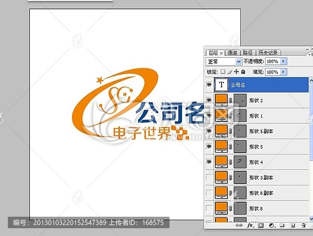This screenshot has height=236, width=313.
Task: Select the layer named 形状 5
Action: pos(256,147)
